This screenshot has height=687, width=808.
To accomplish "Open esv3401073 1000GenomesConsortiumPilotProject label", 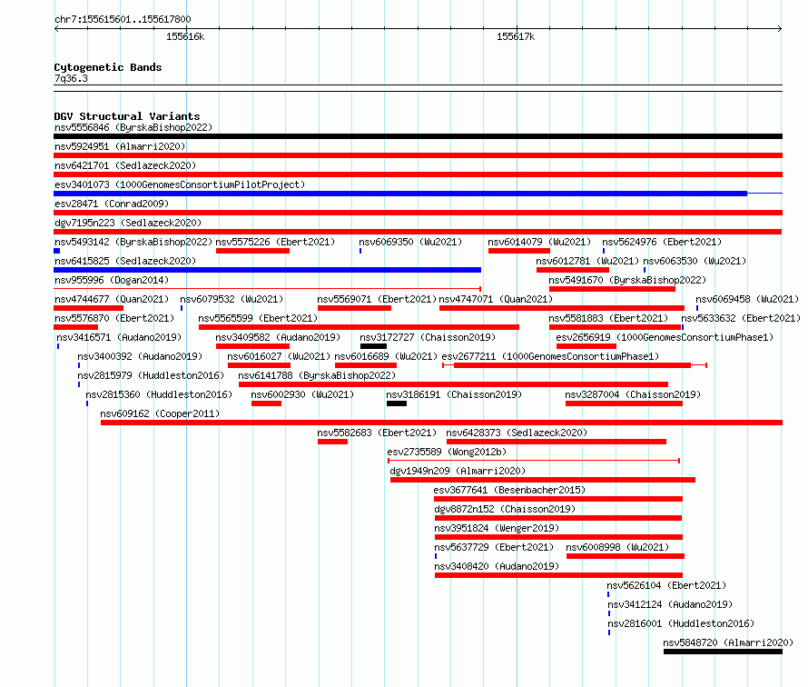I will 180,184.
